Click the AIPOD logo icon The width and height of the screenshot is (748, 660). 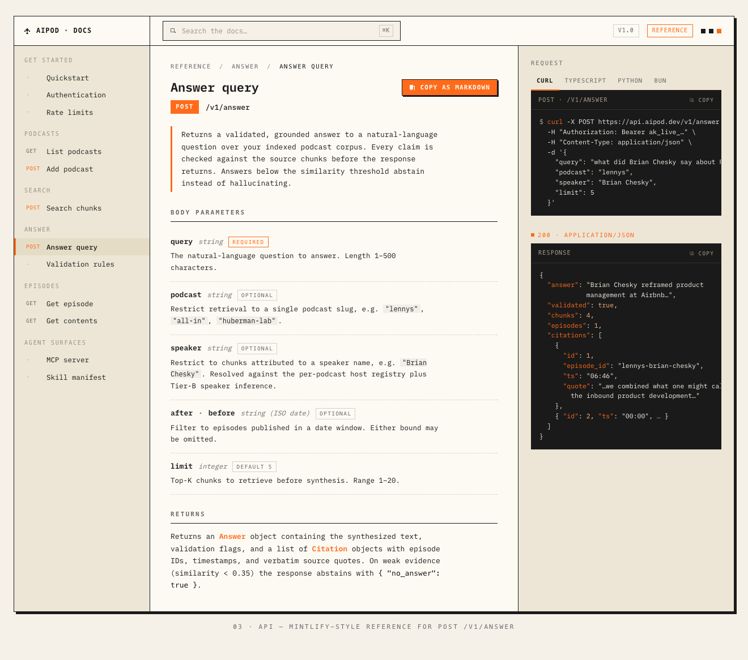(27, 31)
